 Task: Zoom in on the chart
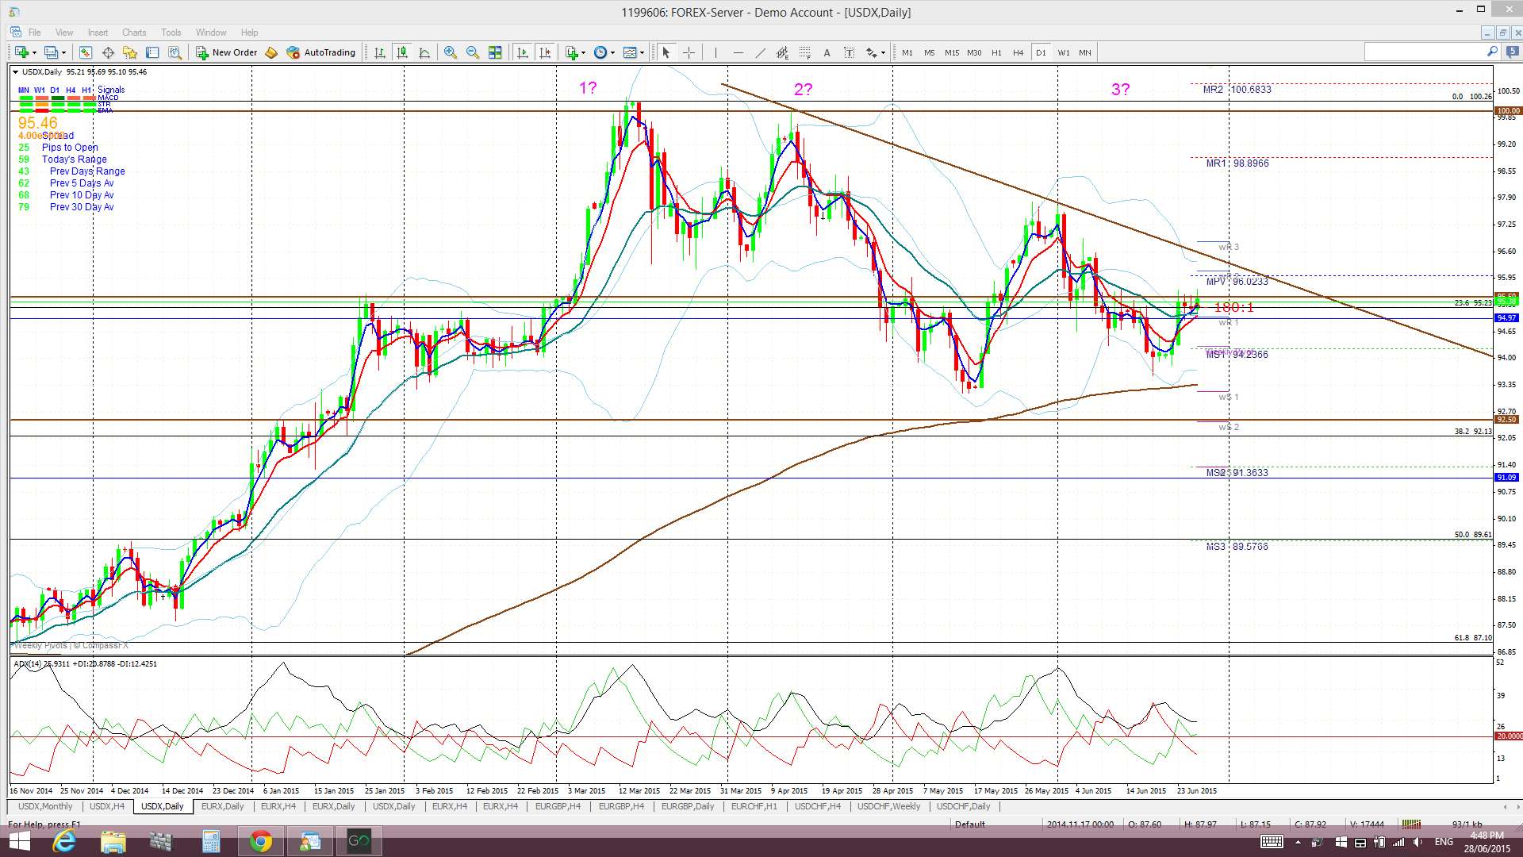pyautogui.click(x=450, y=52)
